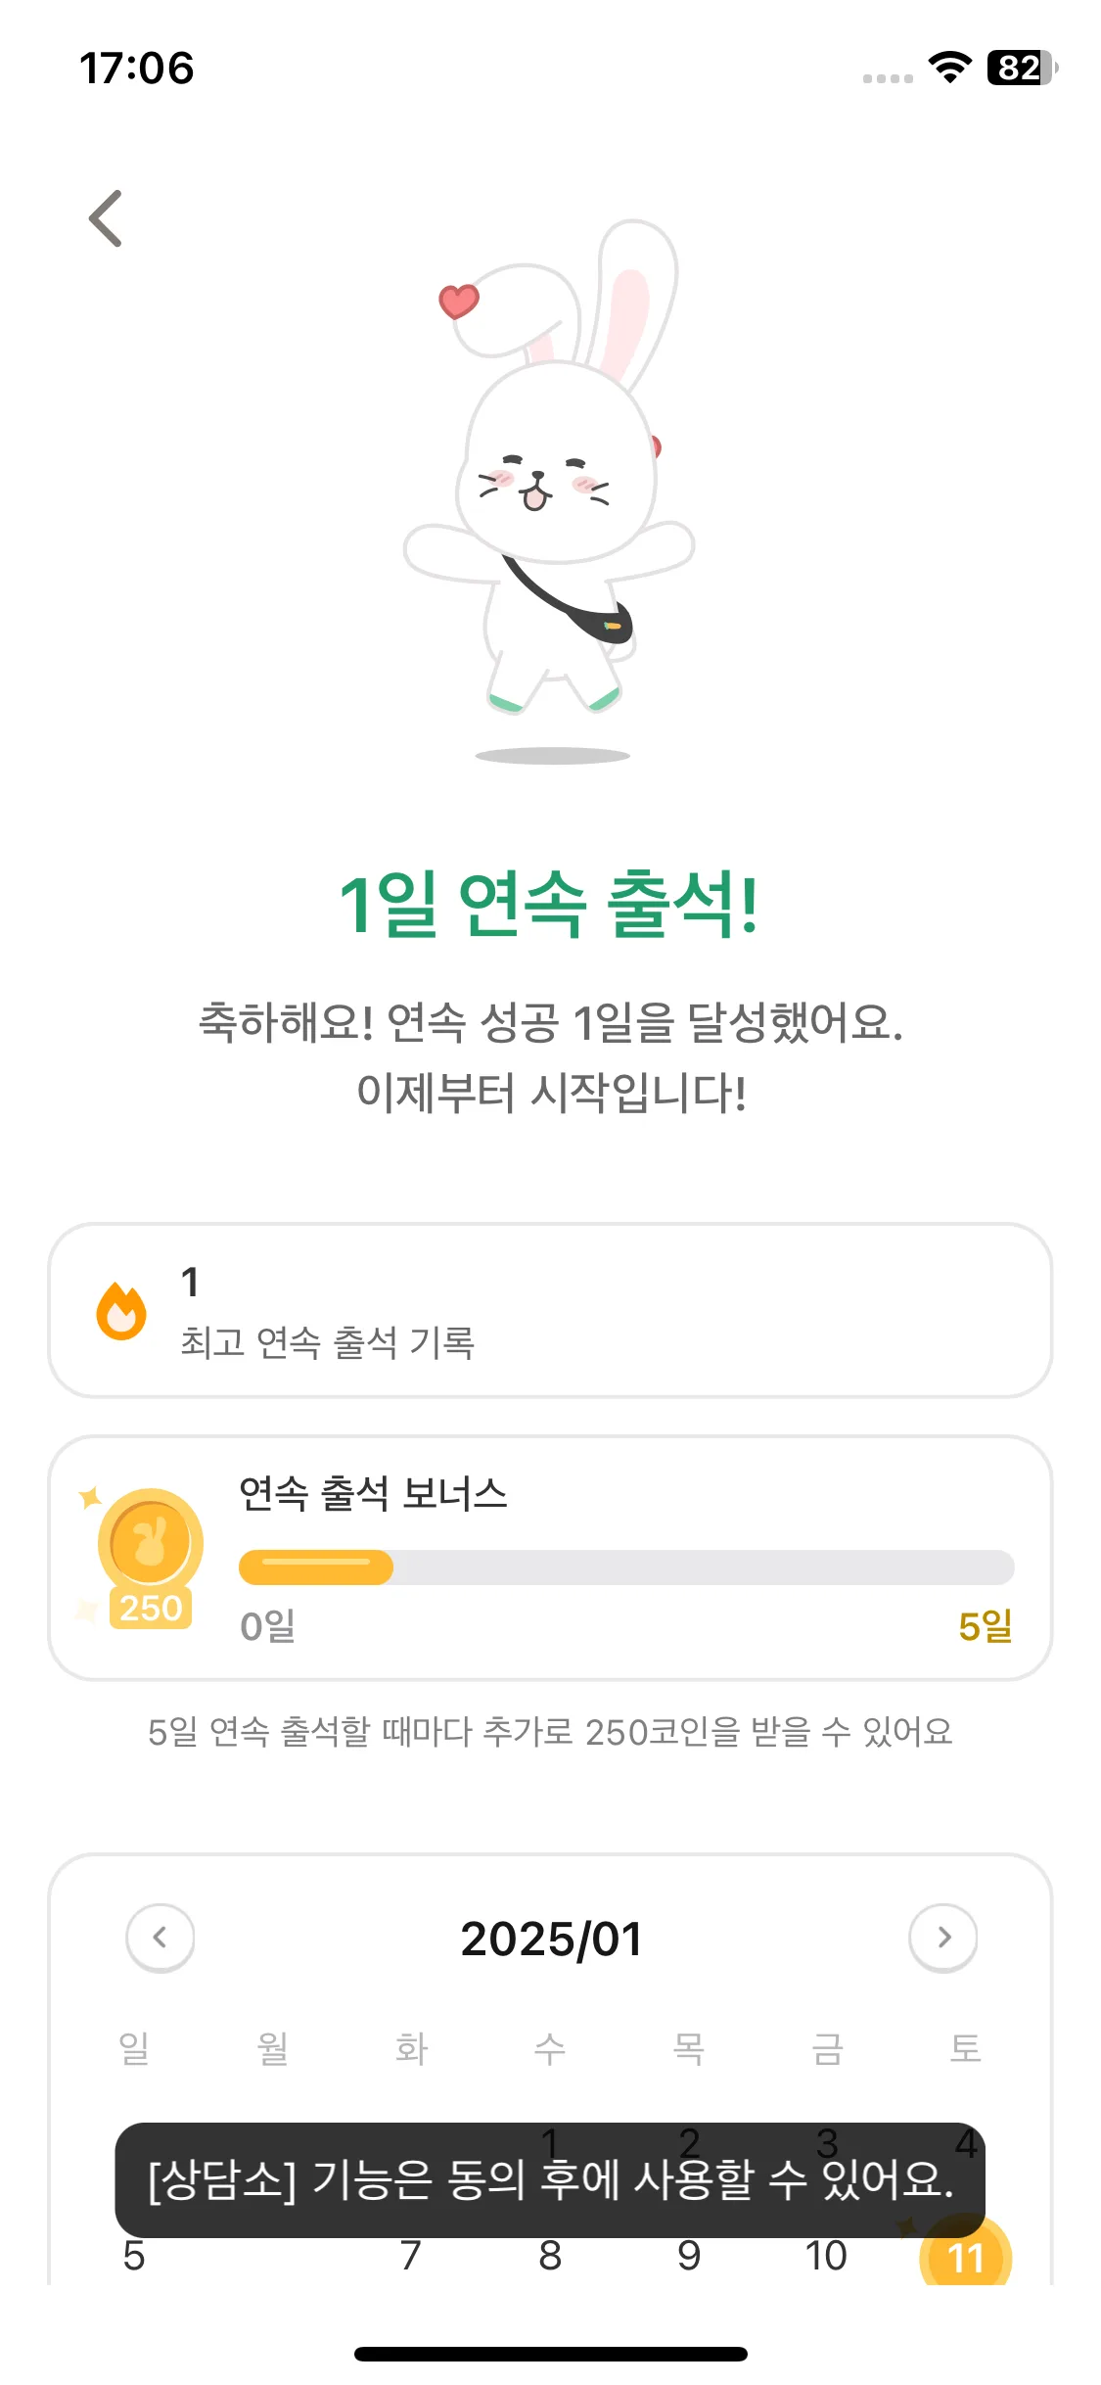Tap the flame streak icon

[x=121, y=1310]
